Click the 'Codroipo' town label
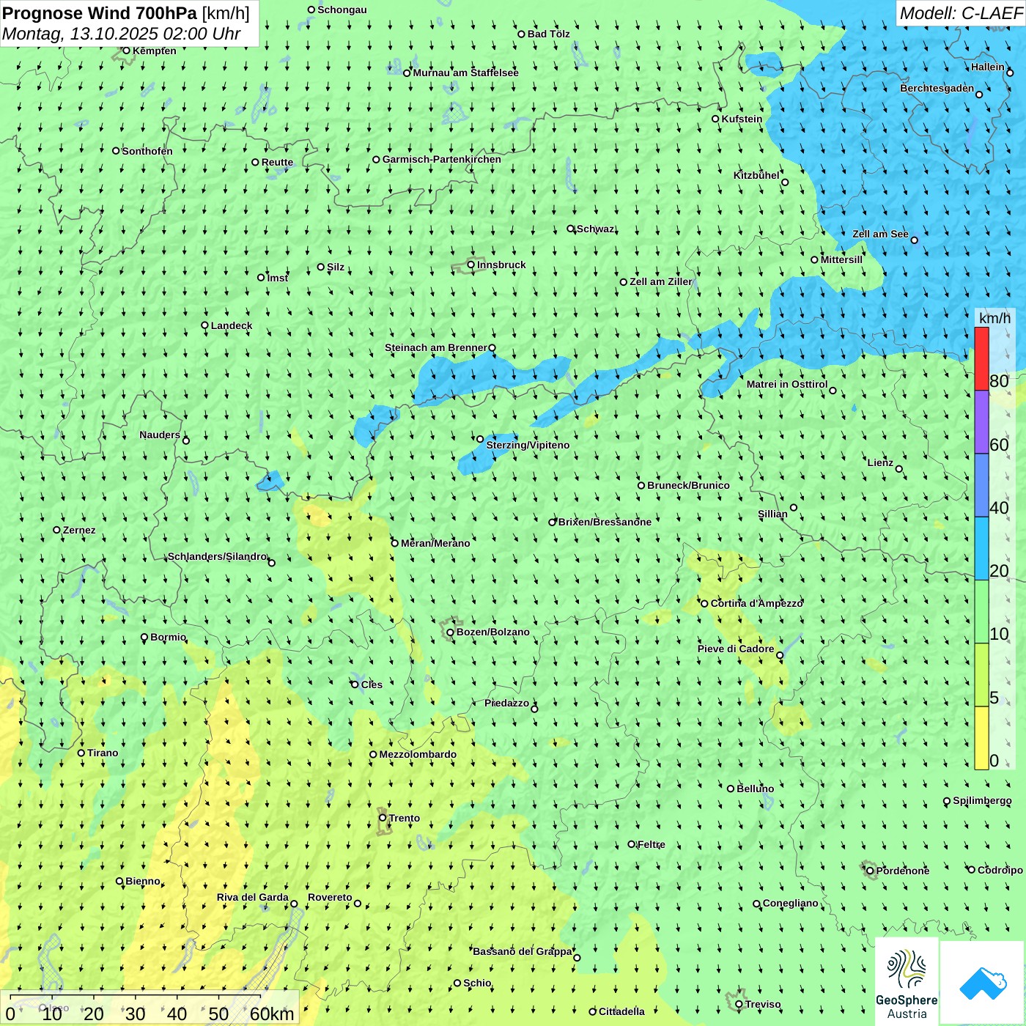 [x=1000, y=870]
